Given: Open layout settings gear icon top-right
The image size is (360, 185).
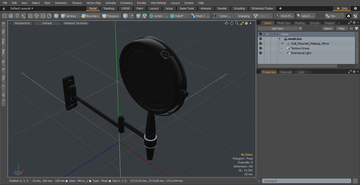Looking at the screenshot, I should coord(355,8).
